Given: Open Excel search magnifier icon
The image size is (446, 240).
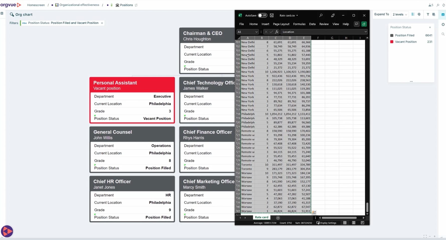Looking at the screenshot, I should 321,15.
